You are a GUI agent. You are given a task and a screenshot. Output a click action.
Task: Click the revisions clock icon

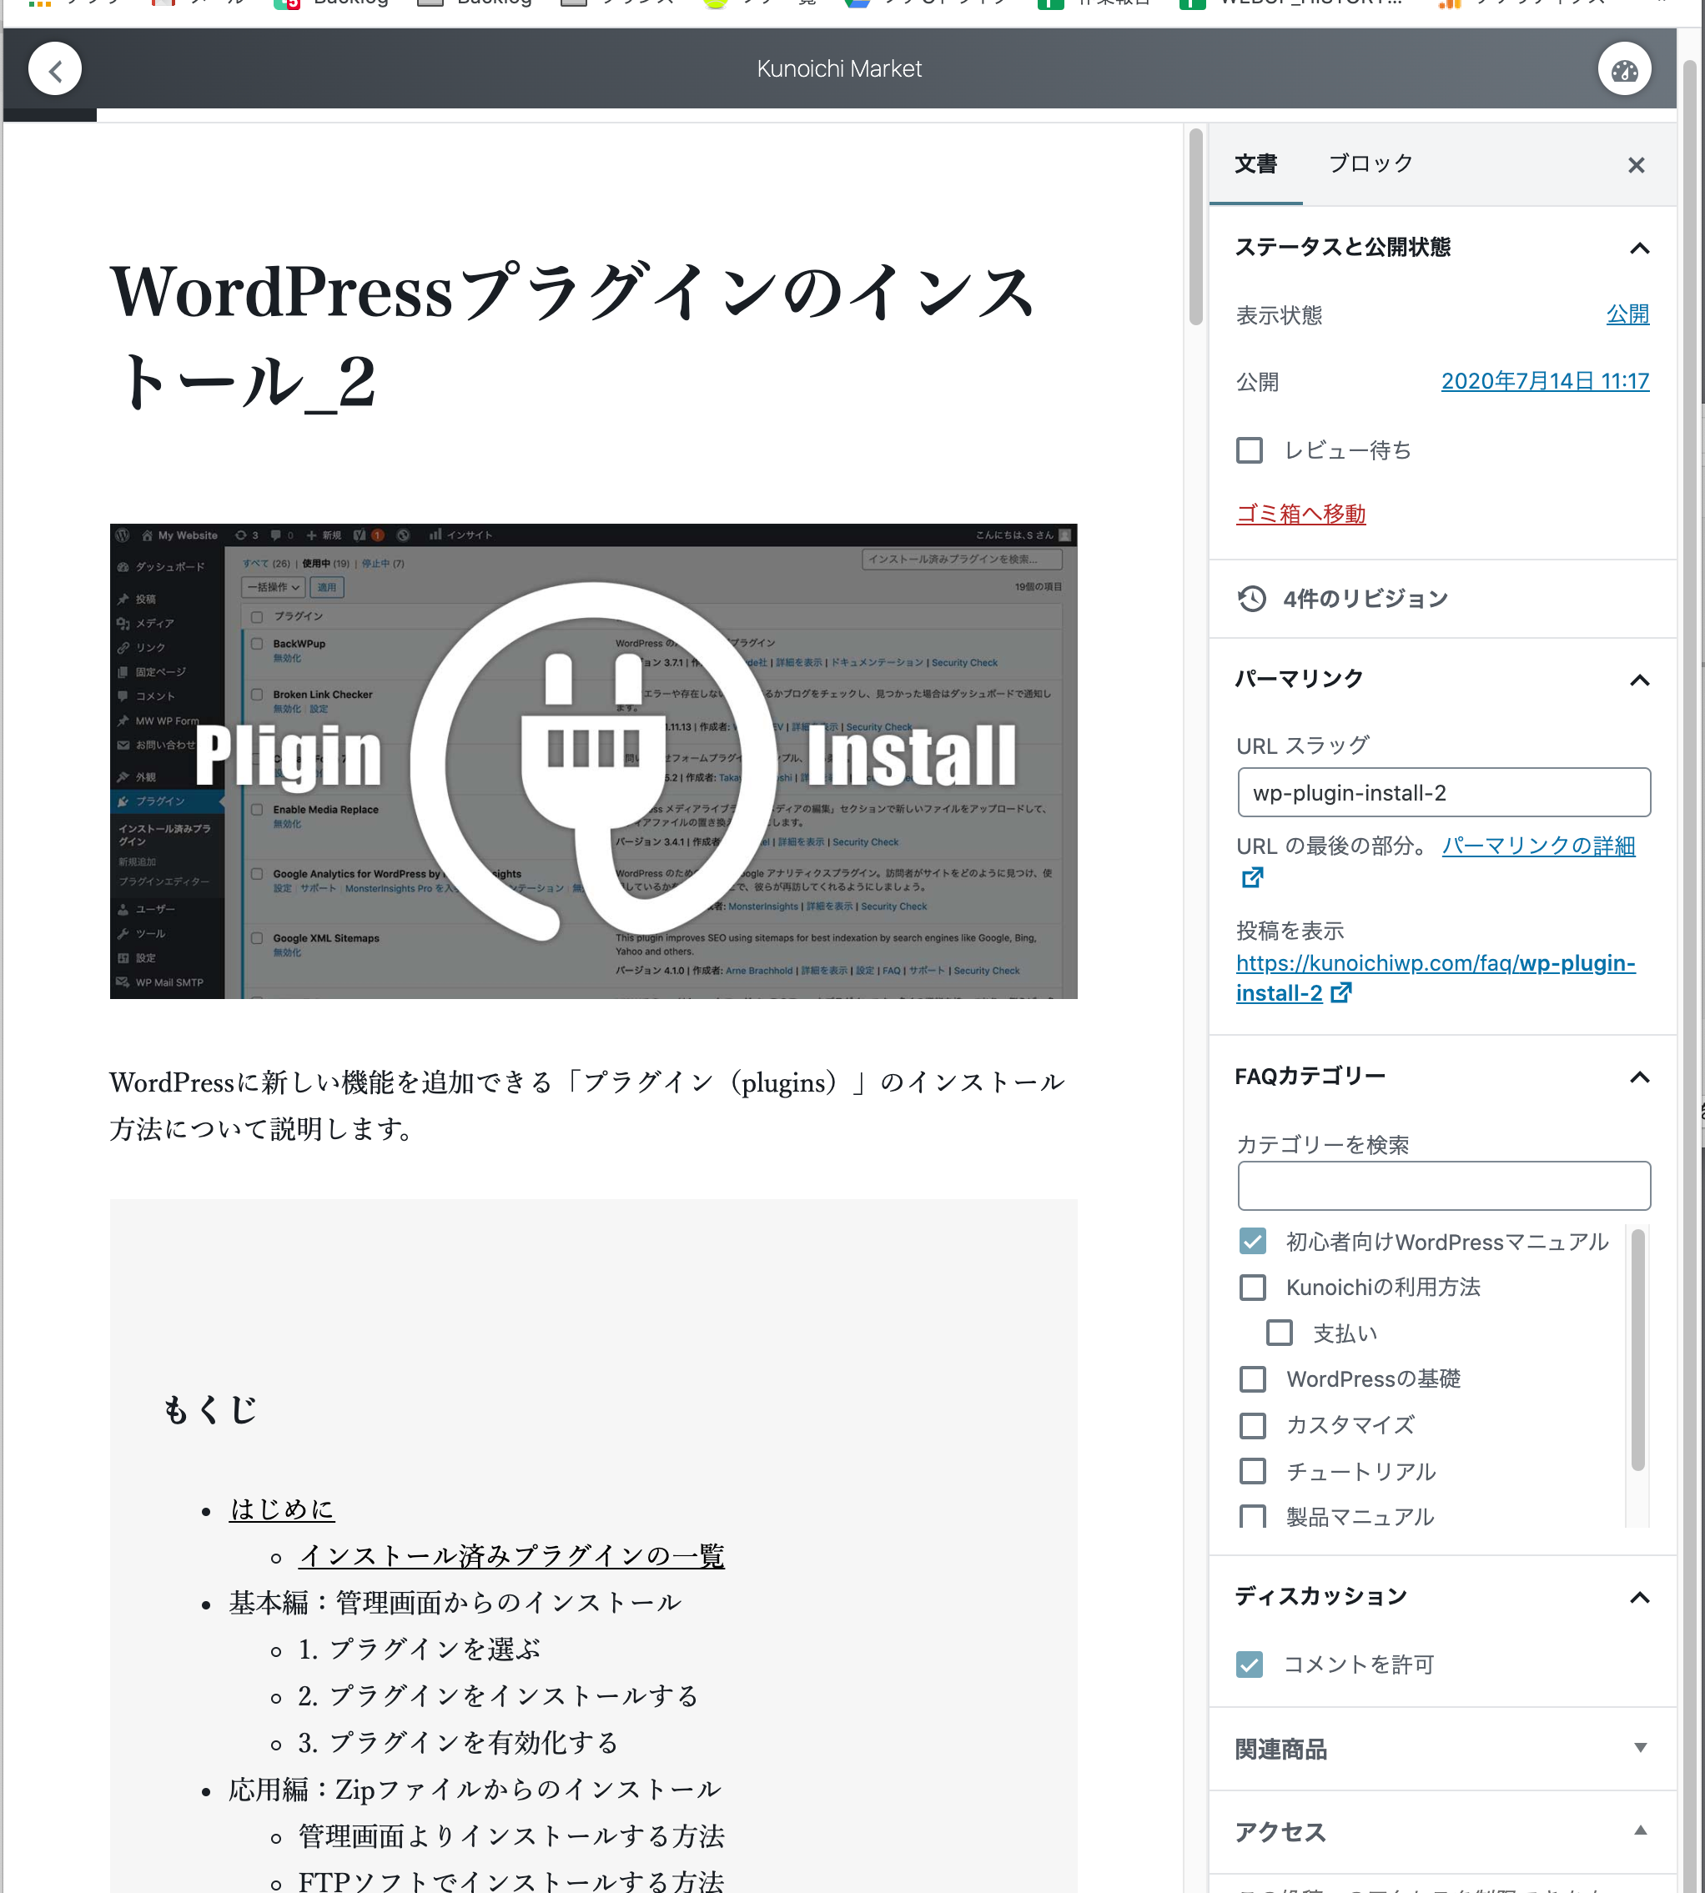click(1251, 599)
